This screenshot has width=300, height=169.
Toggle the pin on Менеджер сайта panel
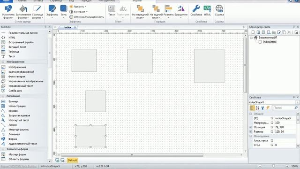click(294, 27)
